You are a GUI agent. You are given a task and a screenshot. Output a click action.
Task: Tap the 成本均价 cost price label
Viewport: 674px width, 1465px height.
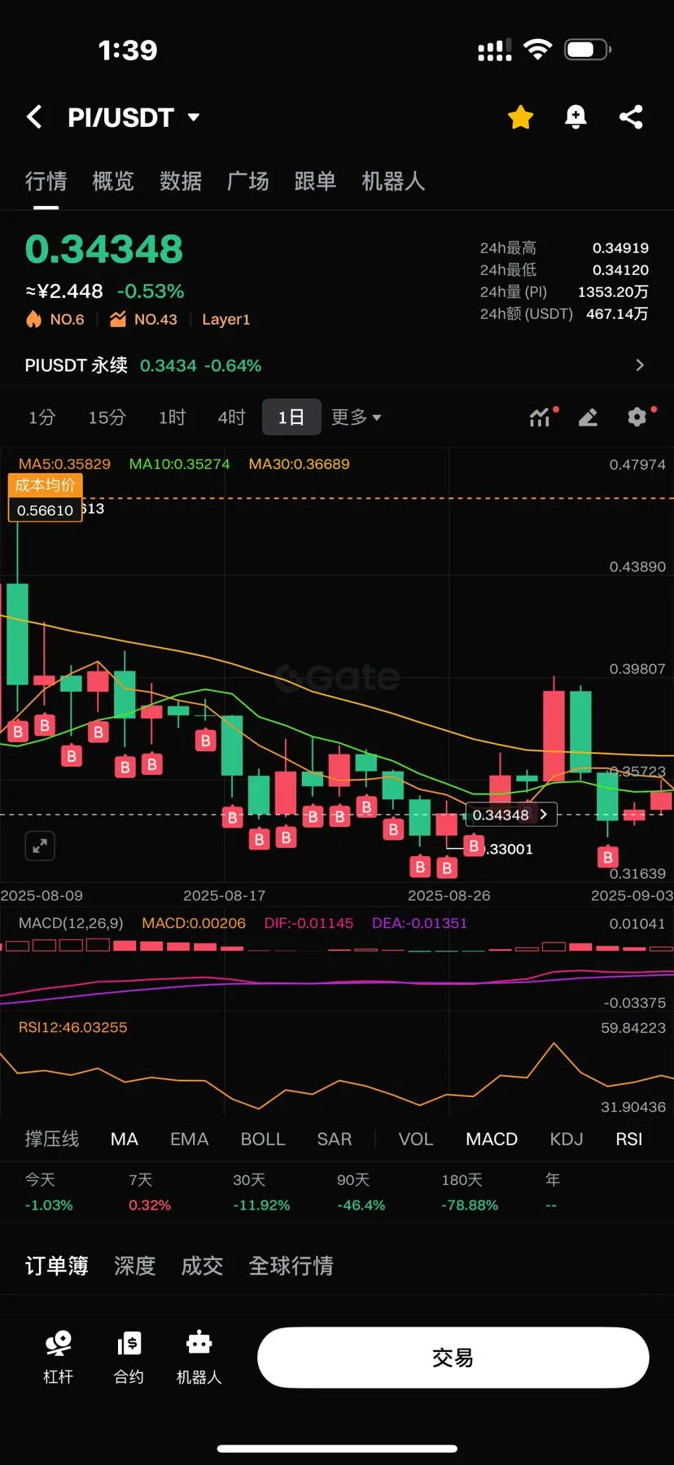point(46,485)
